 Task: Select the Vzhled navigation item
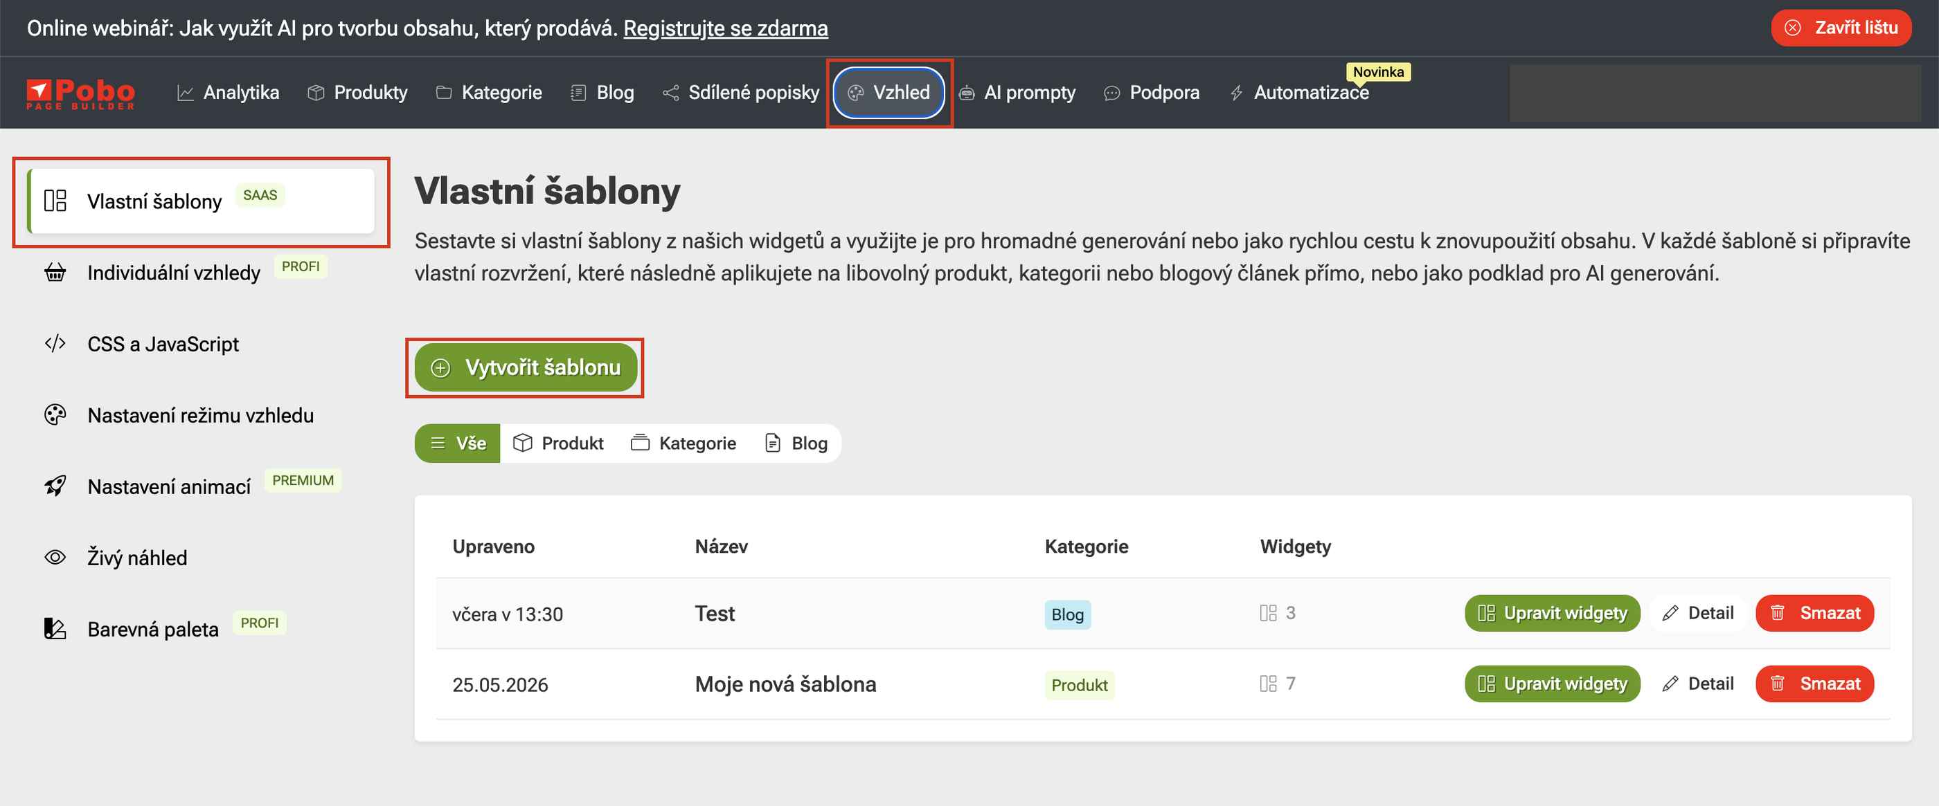coord(889,93)
